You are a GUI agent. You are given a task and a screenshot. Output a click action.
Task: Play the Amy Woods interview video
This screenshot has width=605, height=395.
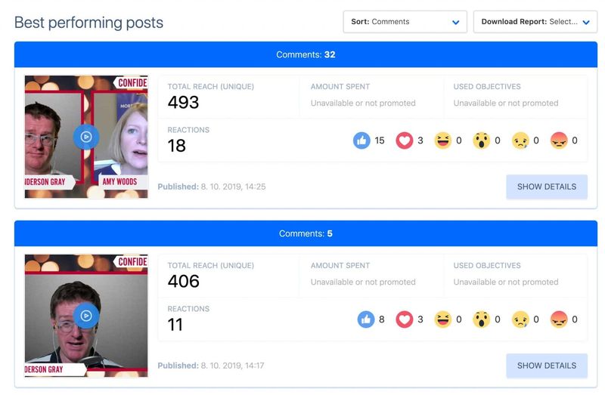coord(86,137)
